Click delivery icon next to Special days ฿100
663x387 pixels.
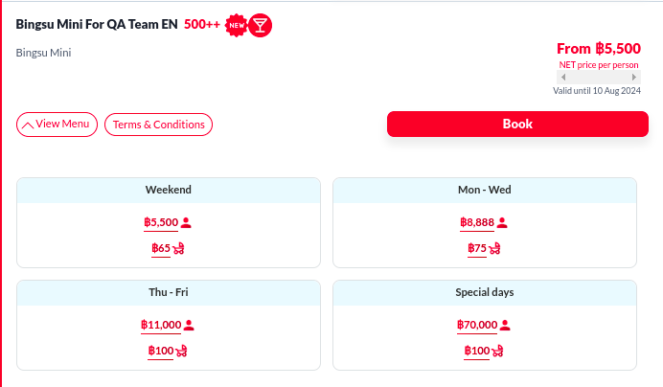click(x=497, y=351)
